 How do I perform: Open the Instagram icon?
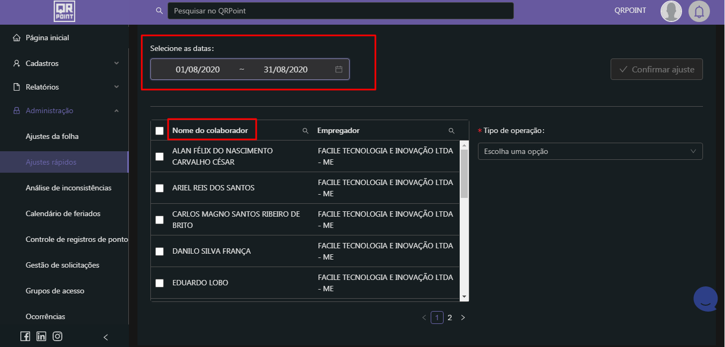click(57, 336)
